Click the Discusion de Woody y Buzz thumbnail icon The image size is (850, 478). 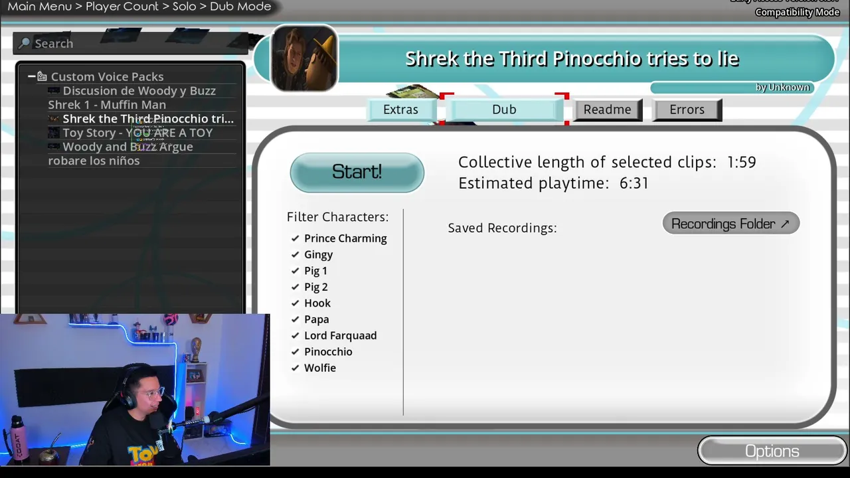click(x=54, y=91)
